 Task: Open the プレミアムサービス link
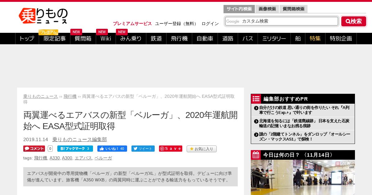click(132, 24)
